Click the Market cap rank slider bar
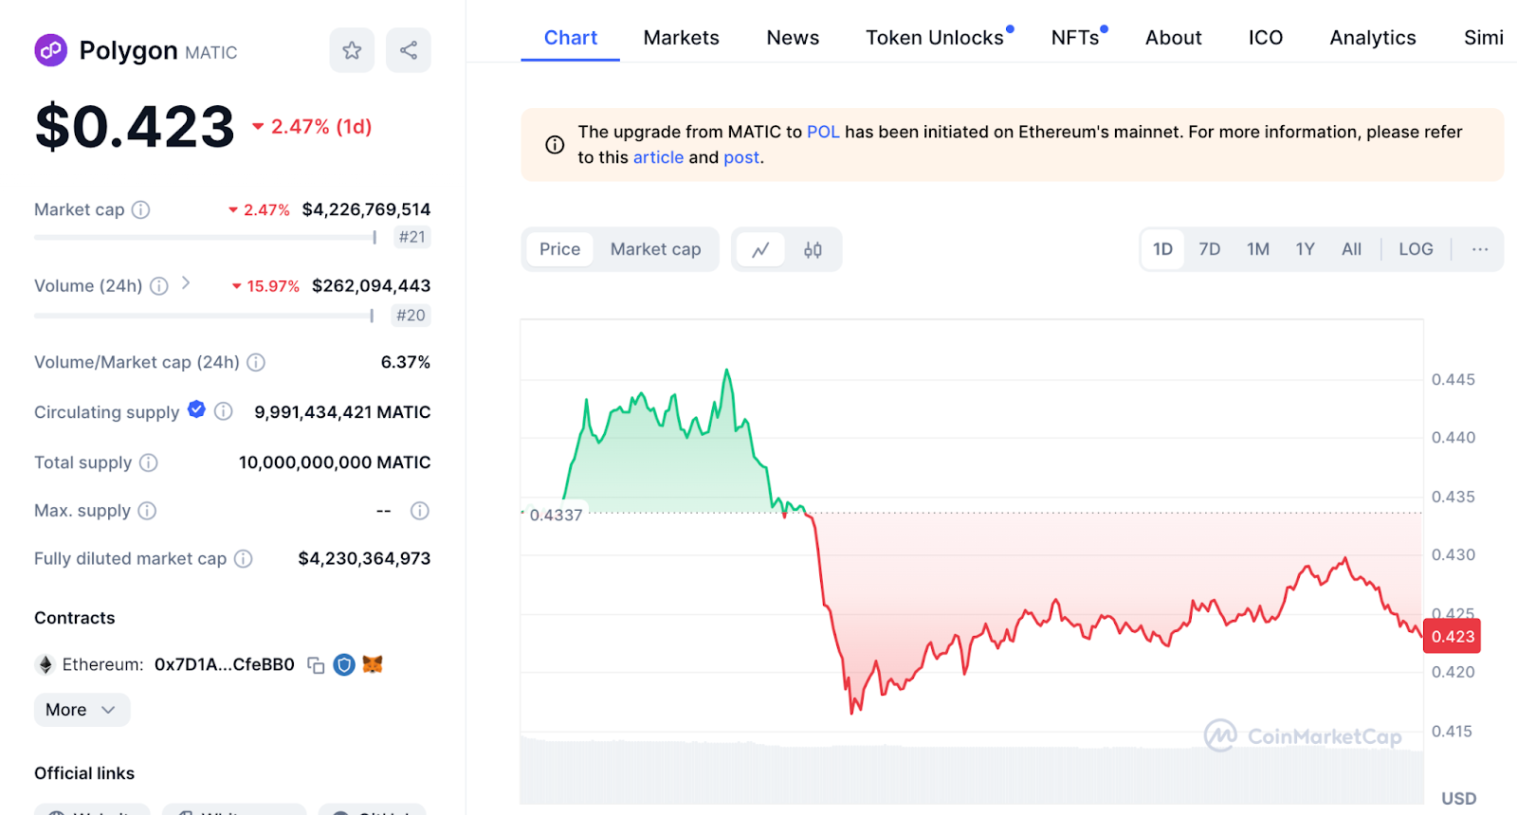The image size is (1517, 815). click(x=206, y=237)
